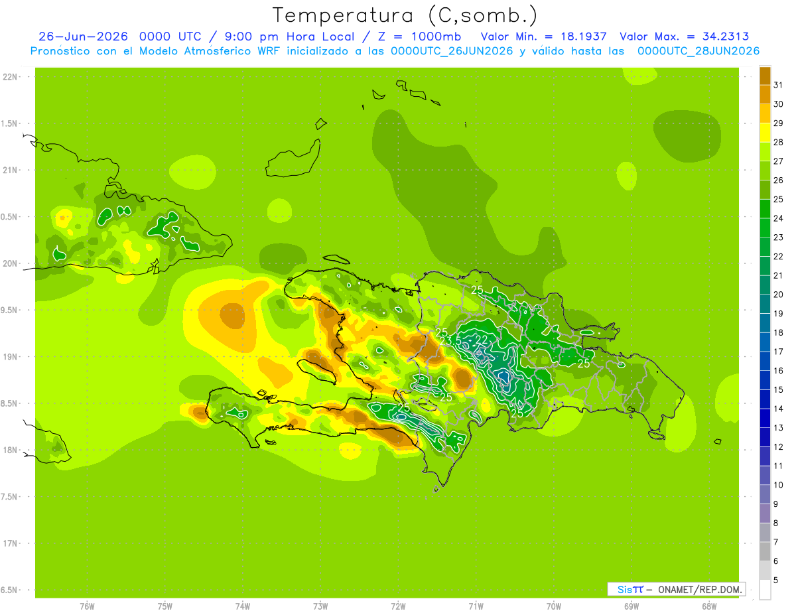Click legend value 23
This screenshot has height=615, width=796.
click(779, 238)
